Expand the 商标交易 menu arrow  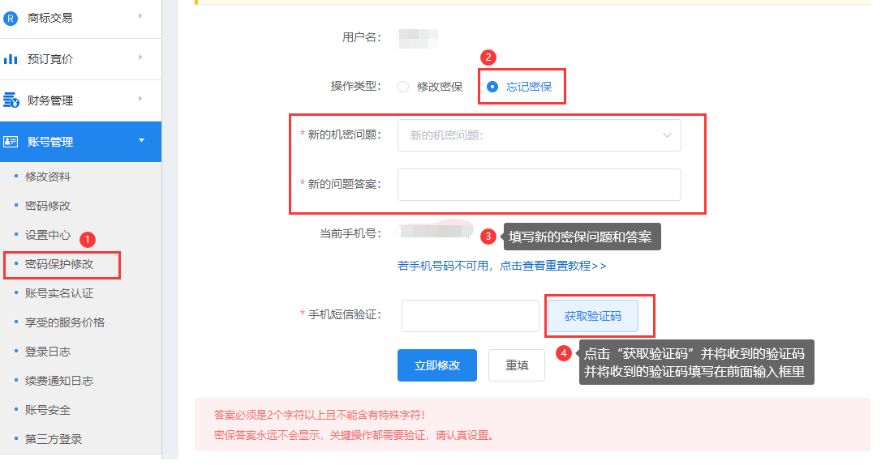coord(140,16)
